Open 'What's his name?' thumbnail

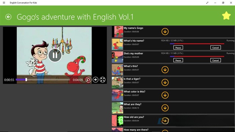117,44
